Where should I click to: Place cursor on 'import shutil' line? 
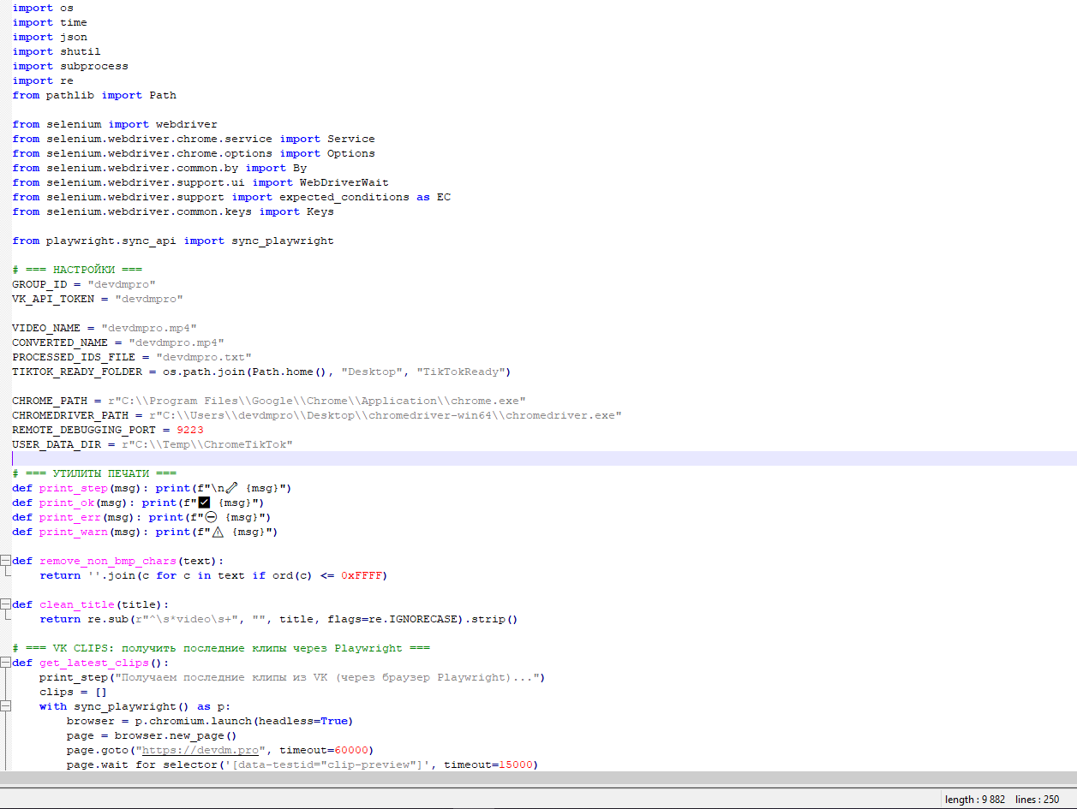pyautogui.click(x=57, y=51)
